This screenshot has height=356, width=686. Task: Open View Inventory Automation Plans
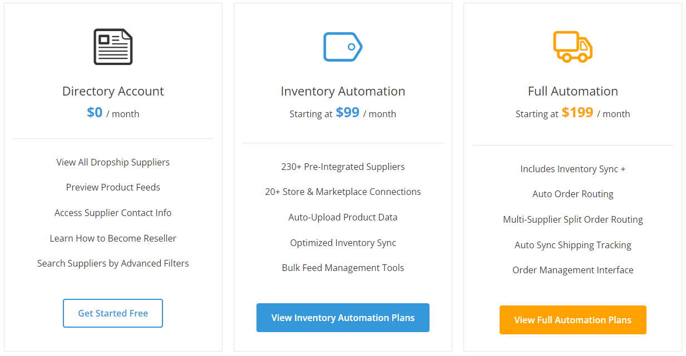pyautogui.click(x=343, y=318)
